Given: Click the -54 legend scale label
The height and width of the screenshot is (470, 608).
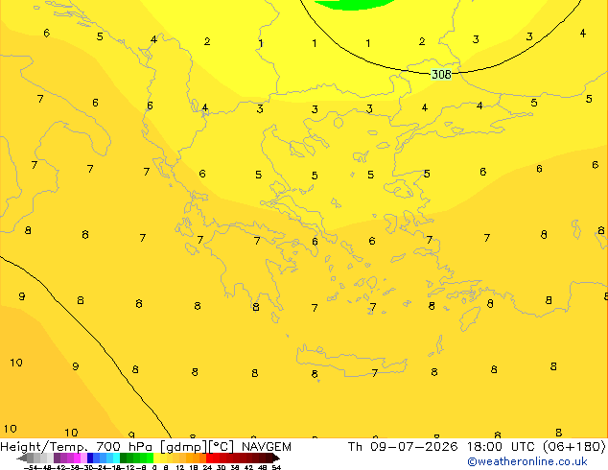Looking at the screenshot, I should tap(31, 468).
